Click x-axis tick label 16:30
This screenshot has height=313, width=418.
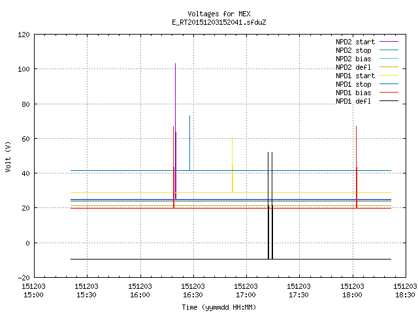point(193,295)
